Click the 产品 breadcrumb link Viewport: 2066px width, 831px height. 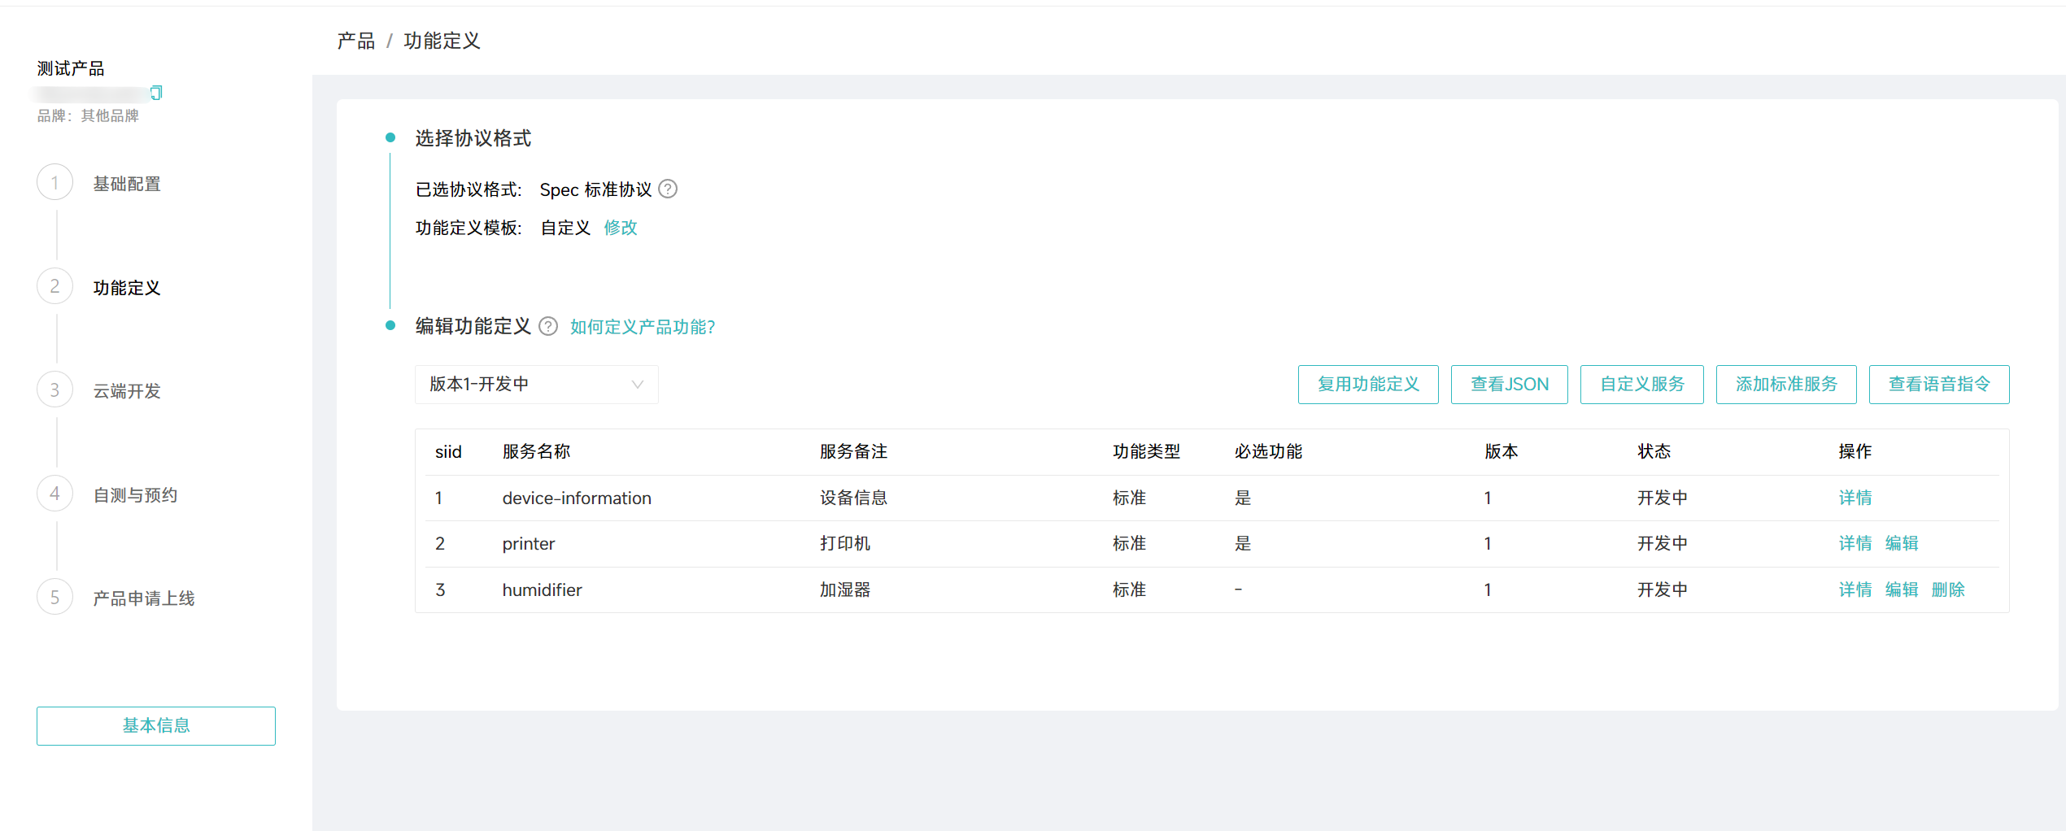click(356, 41)
